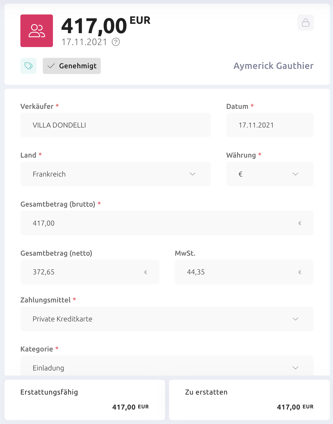Click the euro symbol in netto field
Screen dimensions: 333x424
tap(146, 272)
